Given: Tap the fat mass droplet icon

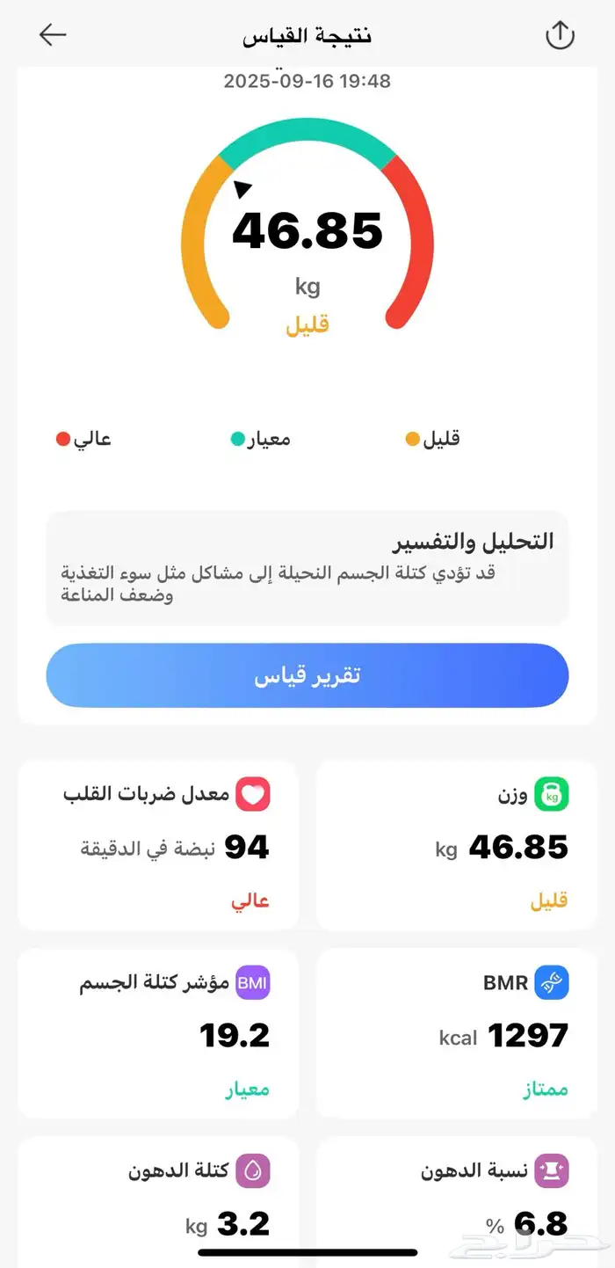Looking at the screenshot, I should pos(252,1170).
